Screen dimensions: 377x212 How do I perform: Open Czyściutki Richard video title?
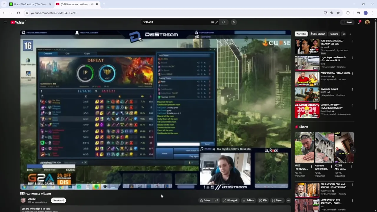[329, 89]
